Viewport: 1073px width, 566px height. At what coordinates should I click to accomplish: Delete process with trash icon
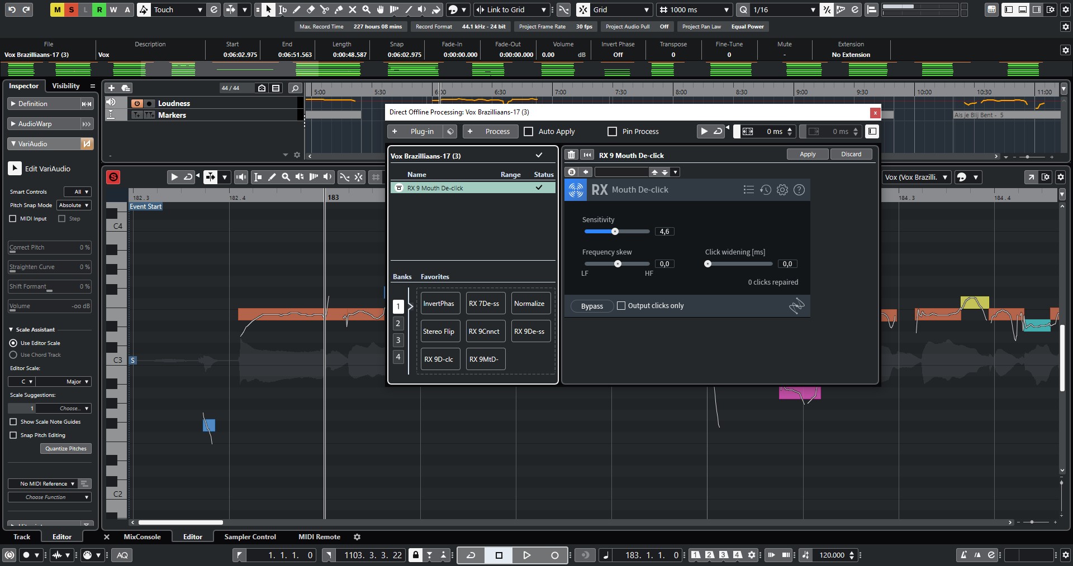571,155
